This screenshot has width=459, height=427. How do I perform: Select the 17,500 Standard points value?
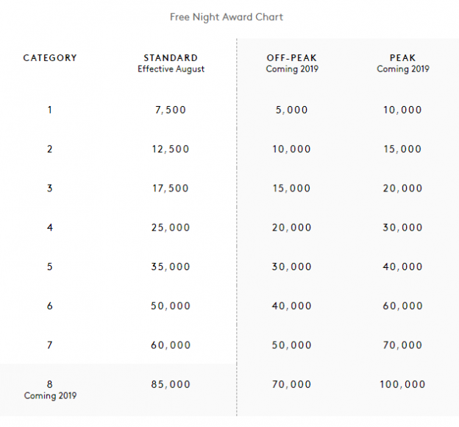171,188
